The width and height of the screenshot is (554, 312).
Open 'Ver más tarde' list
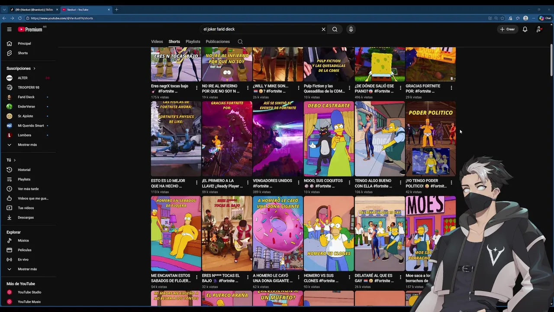tap(28, 189)
